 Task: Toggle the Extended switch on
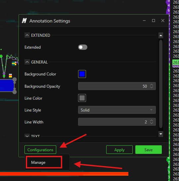[x=83, y=47]
